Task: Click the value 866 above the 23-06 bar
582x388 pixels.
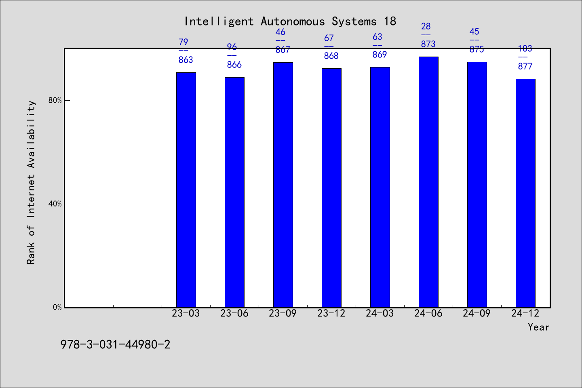Action: coord(234,65)
